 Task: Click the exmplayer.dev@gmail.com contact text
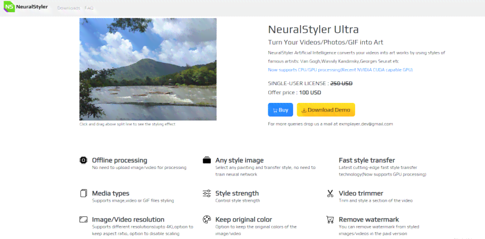click(366, 124)
